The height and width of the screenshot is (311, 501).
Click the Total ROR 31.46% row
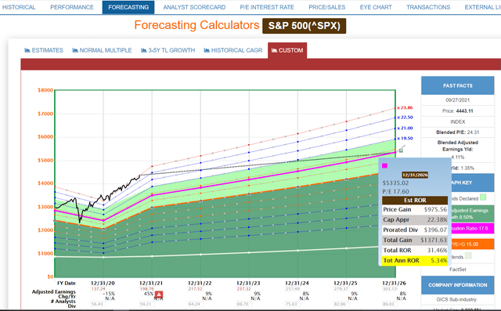pos(415,250)
